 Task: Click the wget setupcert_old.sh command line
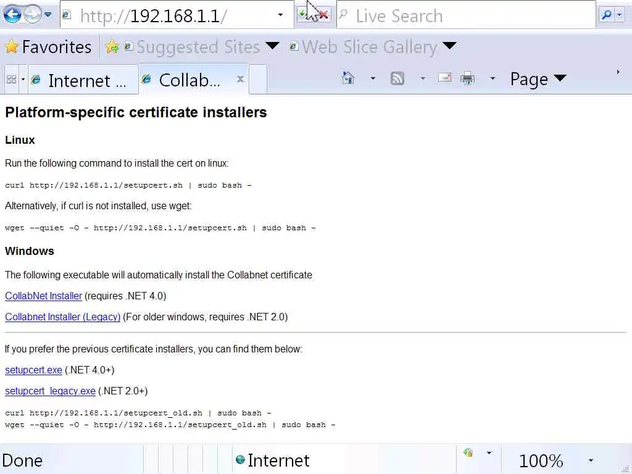click(170, 425)
